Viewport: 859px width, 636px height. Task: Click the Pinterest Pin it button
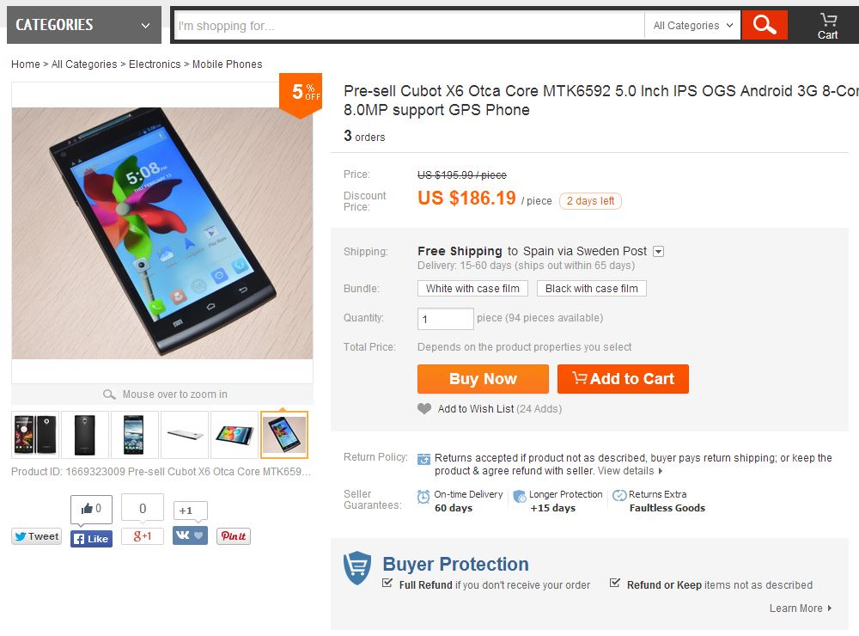234,536
